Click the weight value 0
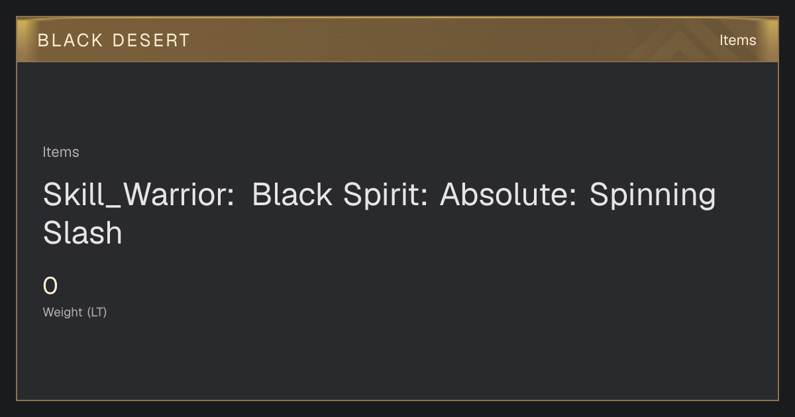This screenshot has height=417, width=795. (50, 287)
